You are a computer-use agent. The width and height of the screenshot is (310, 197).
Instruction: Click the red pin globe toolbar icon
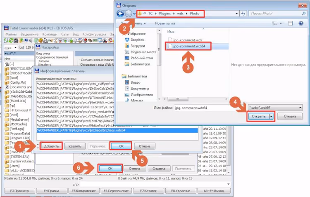tap(85, 40)
